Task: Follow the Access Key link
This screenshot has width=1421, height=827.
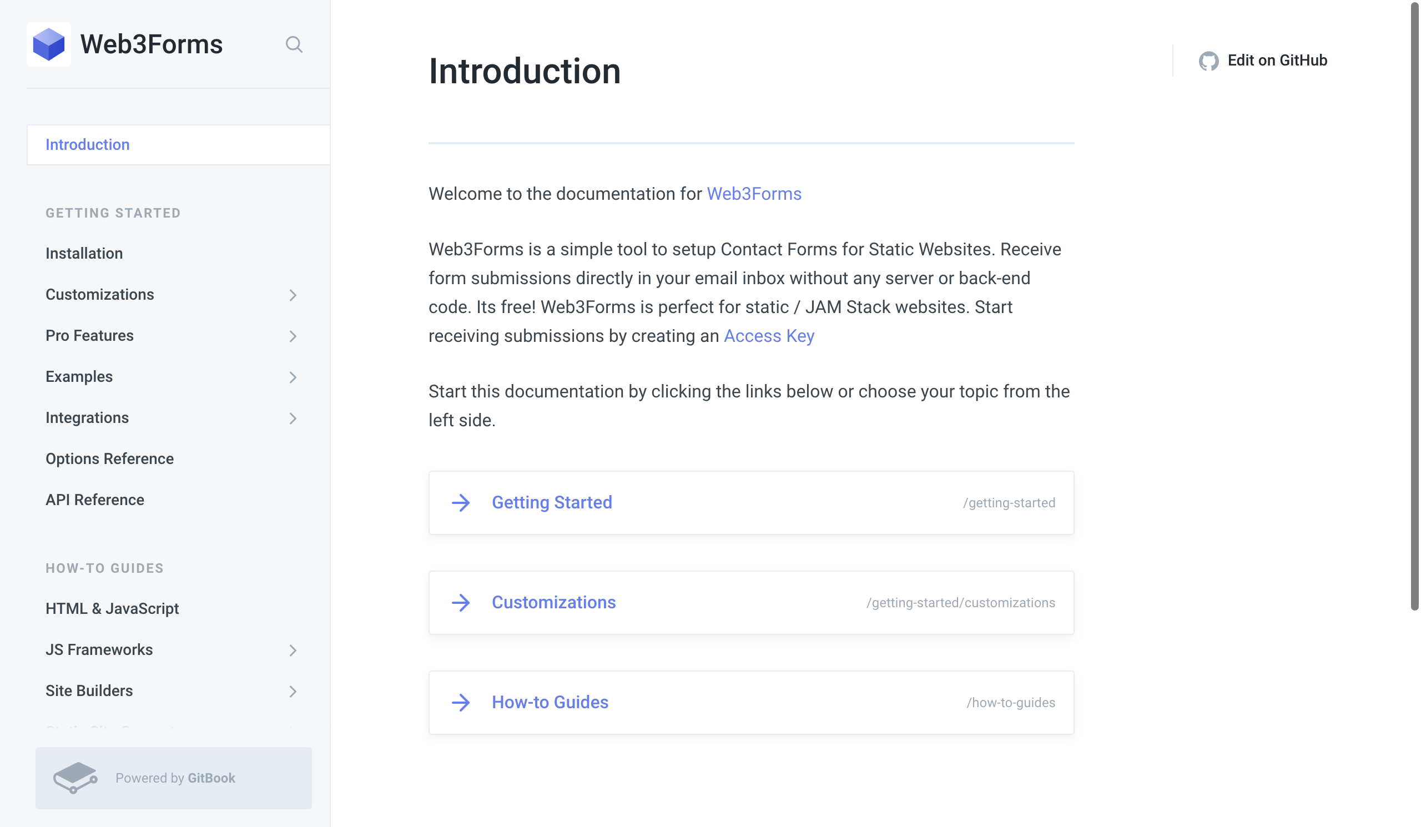Action: coord(769,336)
